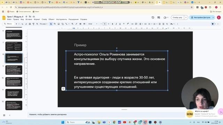Click the Border weight icon

pyautogui.click(x=80, y=24)
